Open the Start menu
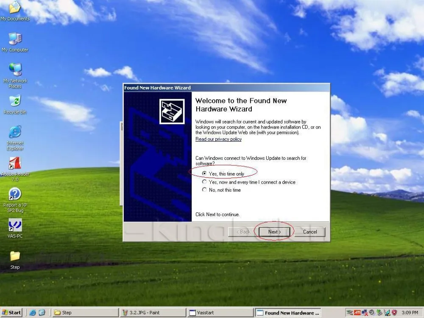The width and height of the screenshot is (424, 318). coord(11,312)
